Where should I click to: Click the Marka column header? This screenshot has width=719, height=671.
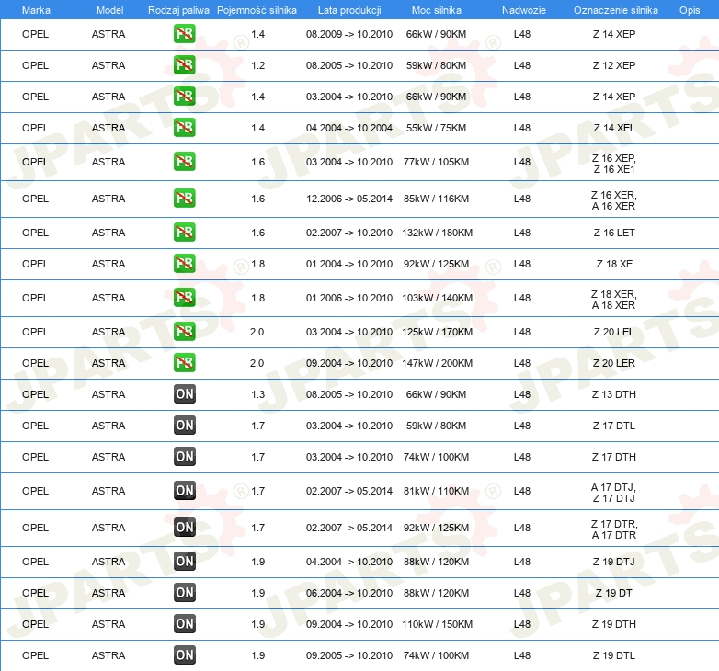[x=36, y=9]
